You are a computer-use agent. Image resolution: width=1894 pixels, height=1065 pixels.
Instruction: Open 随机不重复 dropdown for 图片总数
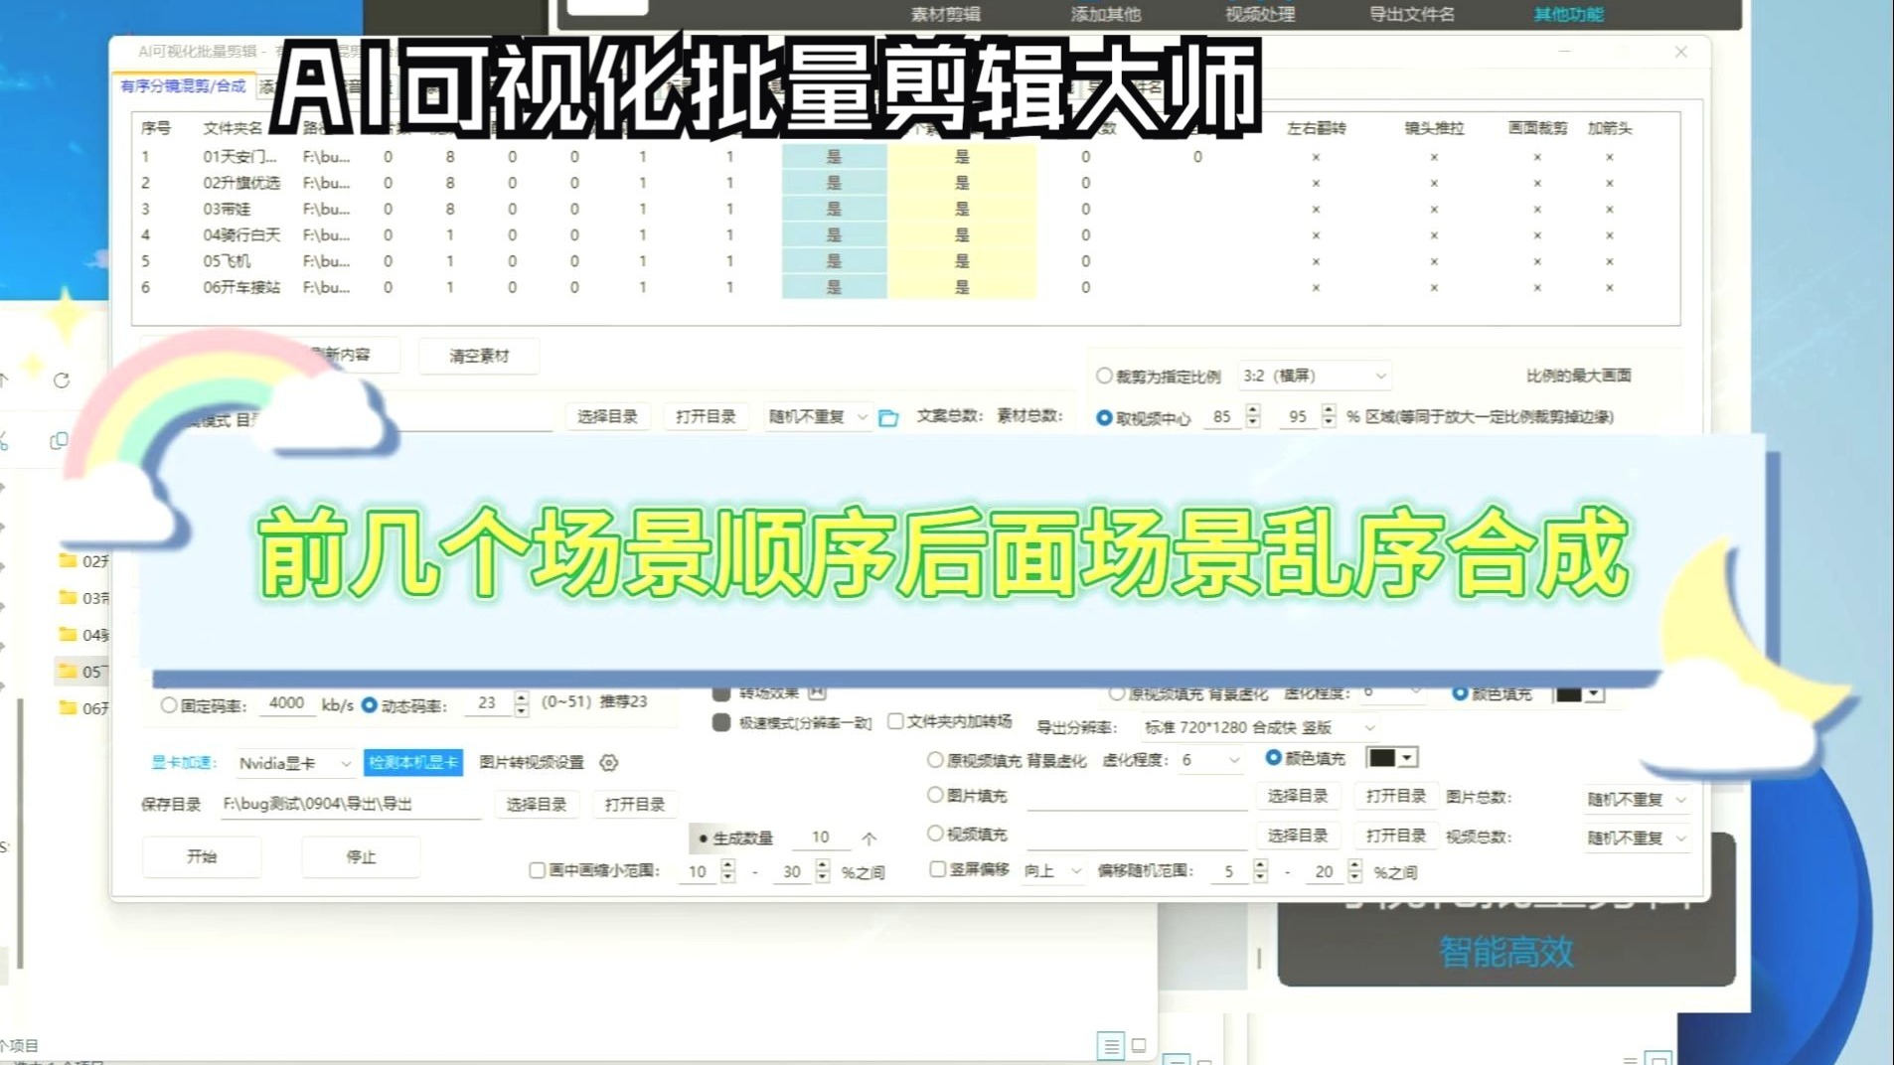[x=1636, y=799]
